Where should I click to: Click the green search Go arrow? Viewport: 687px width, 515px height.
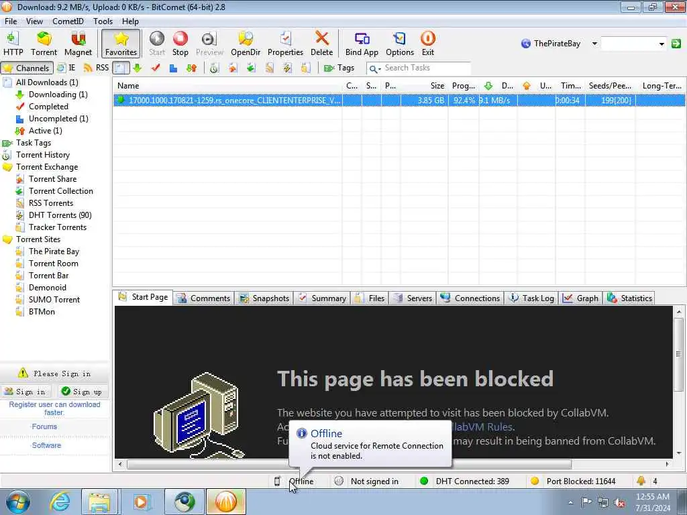pyautogui.click(x=676, y=44)
